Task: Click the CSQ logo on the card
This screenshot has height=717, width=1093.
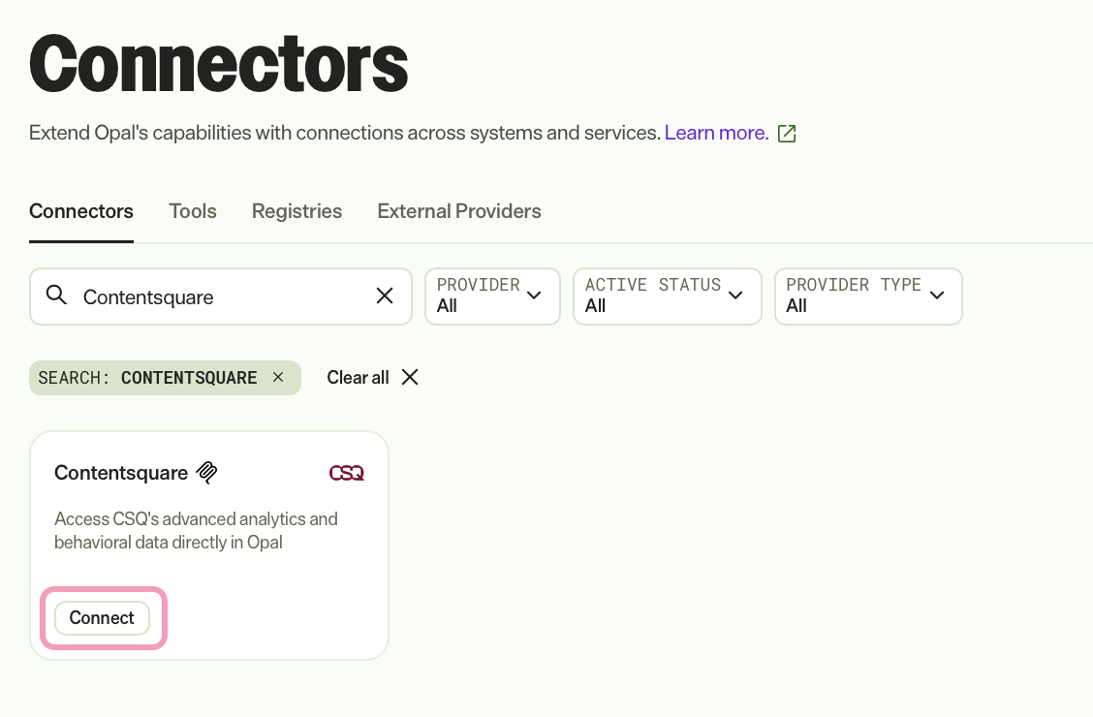Action: (347, 473)
